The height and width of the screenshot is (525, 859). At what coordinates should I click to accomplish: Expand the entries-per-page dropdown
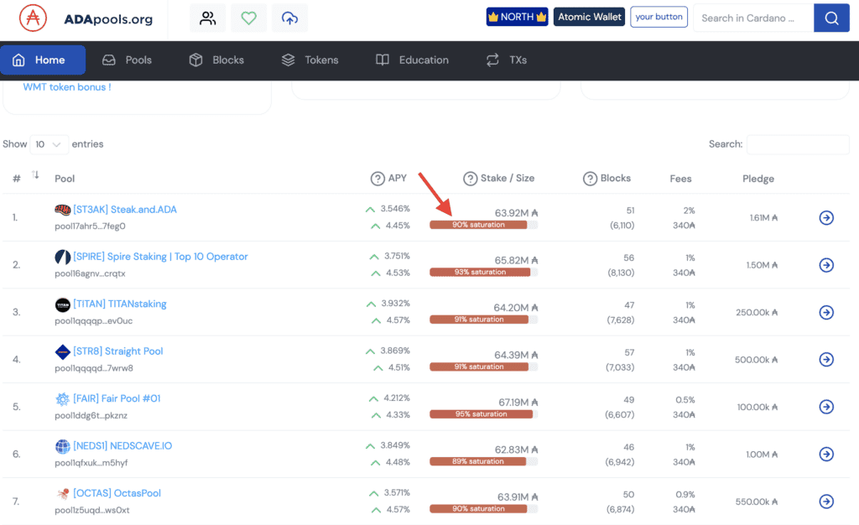[x=49, y=144]
